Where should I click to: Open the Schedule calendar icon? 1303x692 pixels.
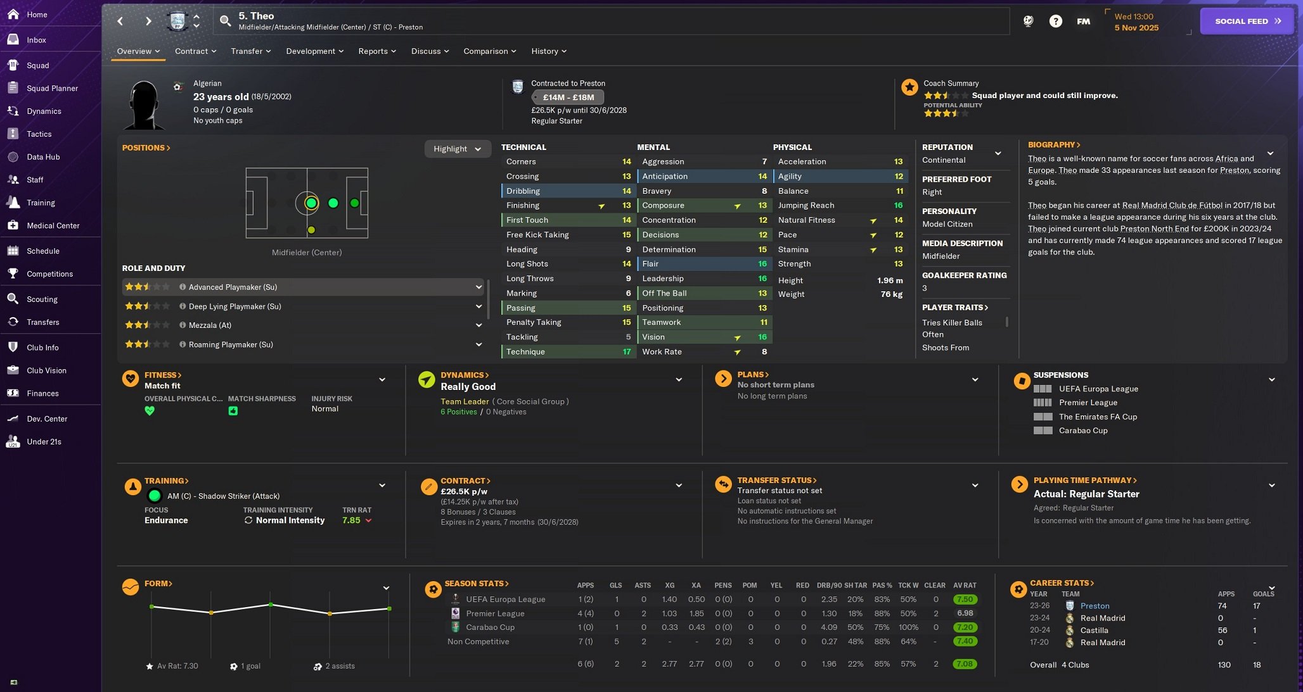point(13,251)
